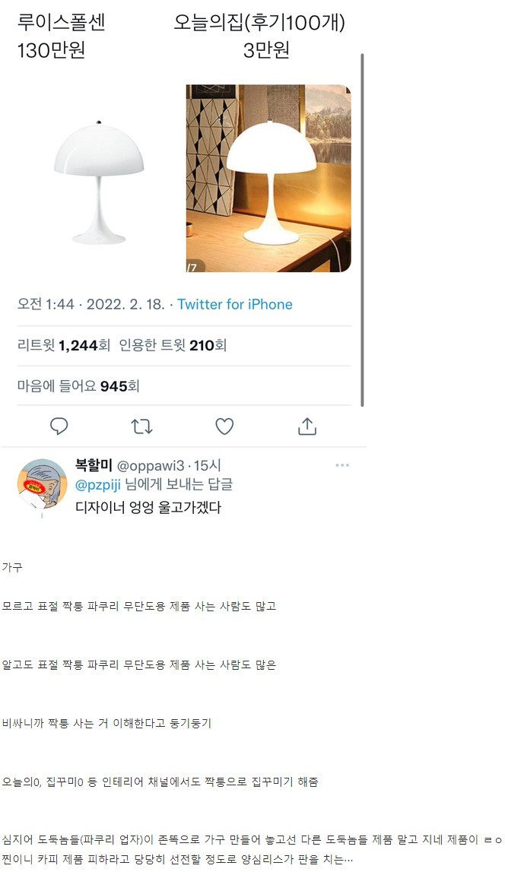This screenshot has width=505, height=872.
Task: Click the 복할미 display name
Action: (x=94, y=465)
